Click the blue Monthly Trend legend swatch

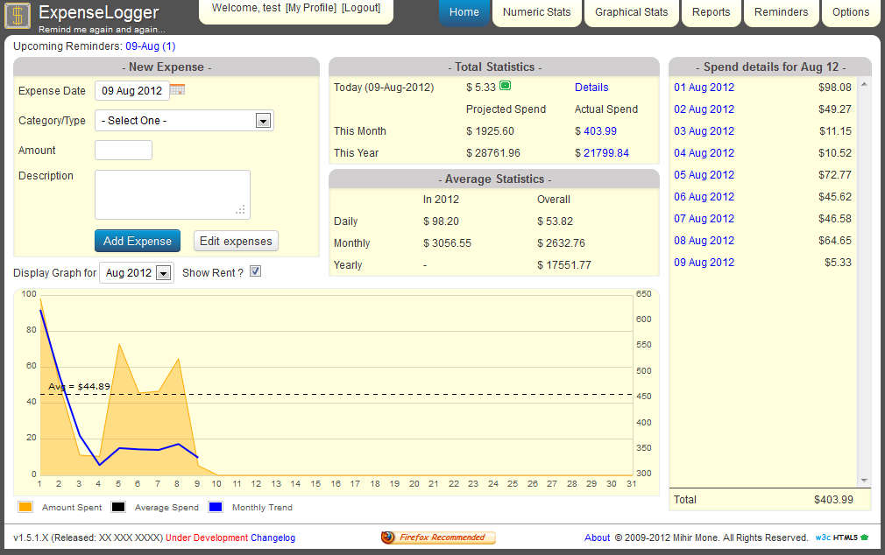(216, 507)
